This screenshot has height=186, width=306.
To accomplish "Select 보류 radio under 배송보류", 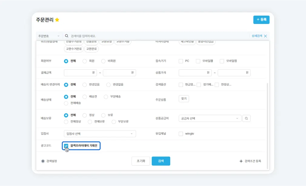I will coord(103,115).
